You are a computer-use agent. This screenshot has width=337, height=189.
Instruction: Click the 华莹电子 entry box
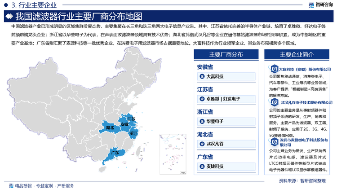coord(226,121)
